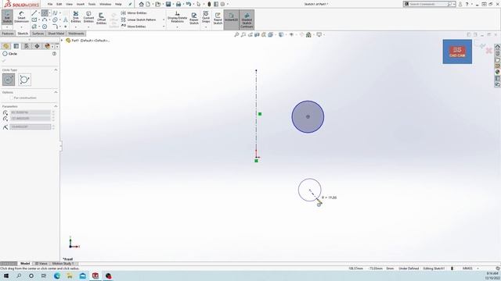Click the New document icon
Image resolution: width=501 pixels, height=281 pixels.
148,4
